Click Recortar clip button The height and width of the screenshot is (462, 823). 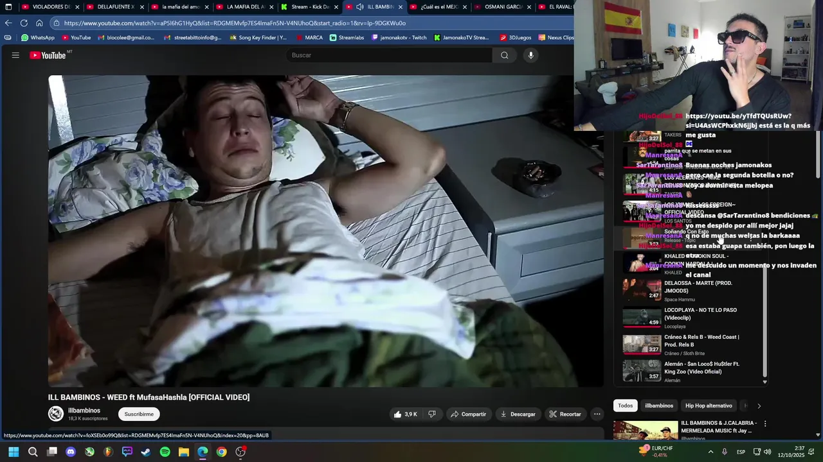[565, 415]
